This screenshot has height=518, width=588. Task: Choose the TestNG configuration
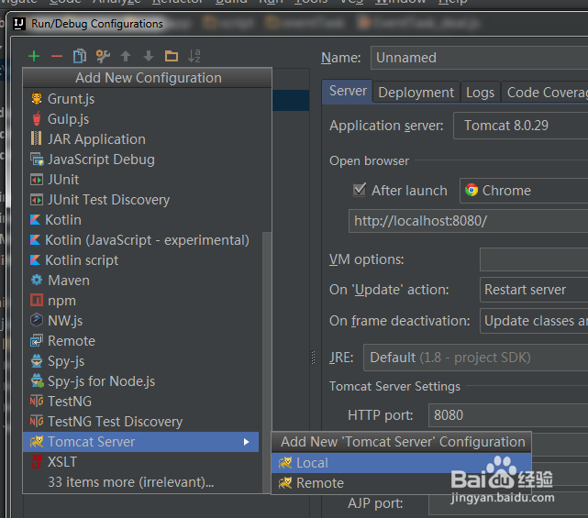click(142, 402)
